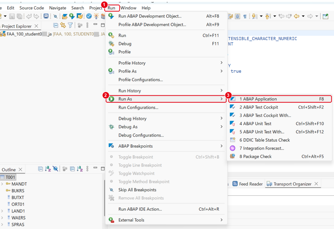Open the Navigate menu
Image resolution: width=334 pixels, height=229 pixels.
tap(57, 8)
